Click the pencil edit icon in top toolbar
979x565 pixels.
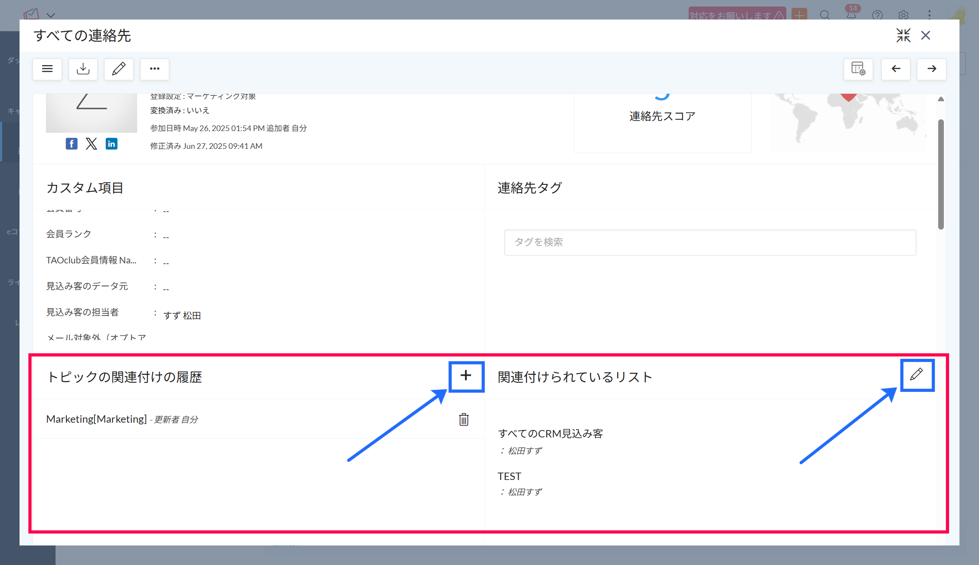click(118, 69)
